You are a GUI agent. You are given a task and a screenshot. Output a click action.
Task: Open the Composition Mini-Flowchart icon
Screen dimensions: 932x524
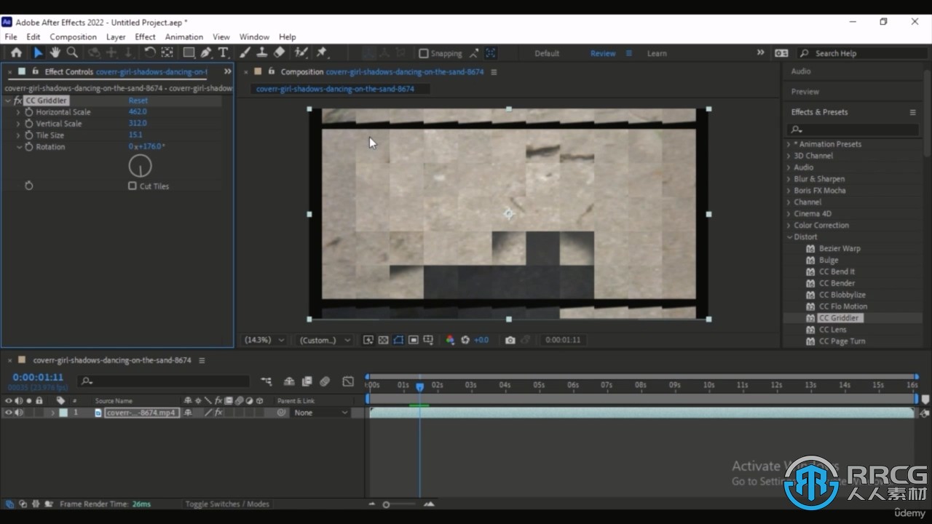[266, 381]
